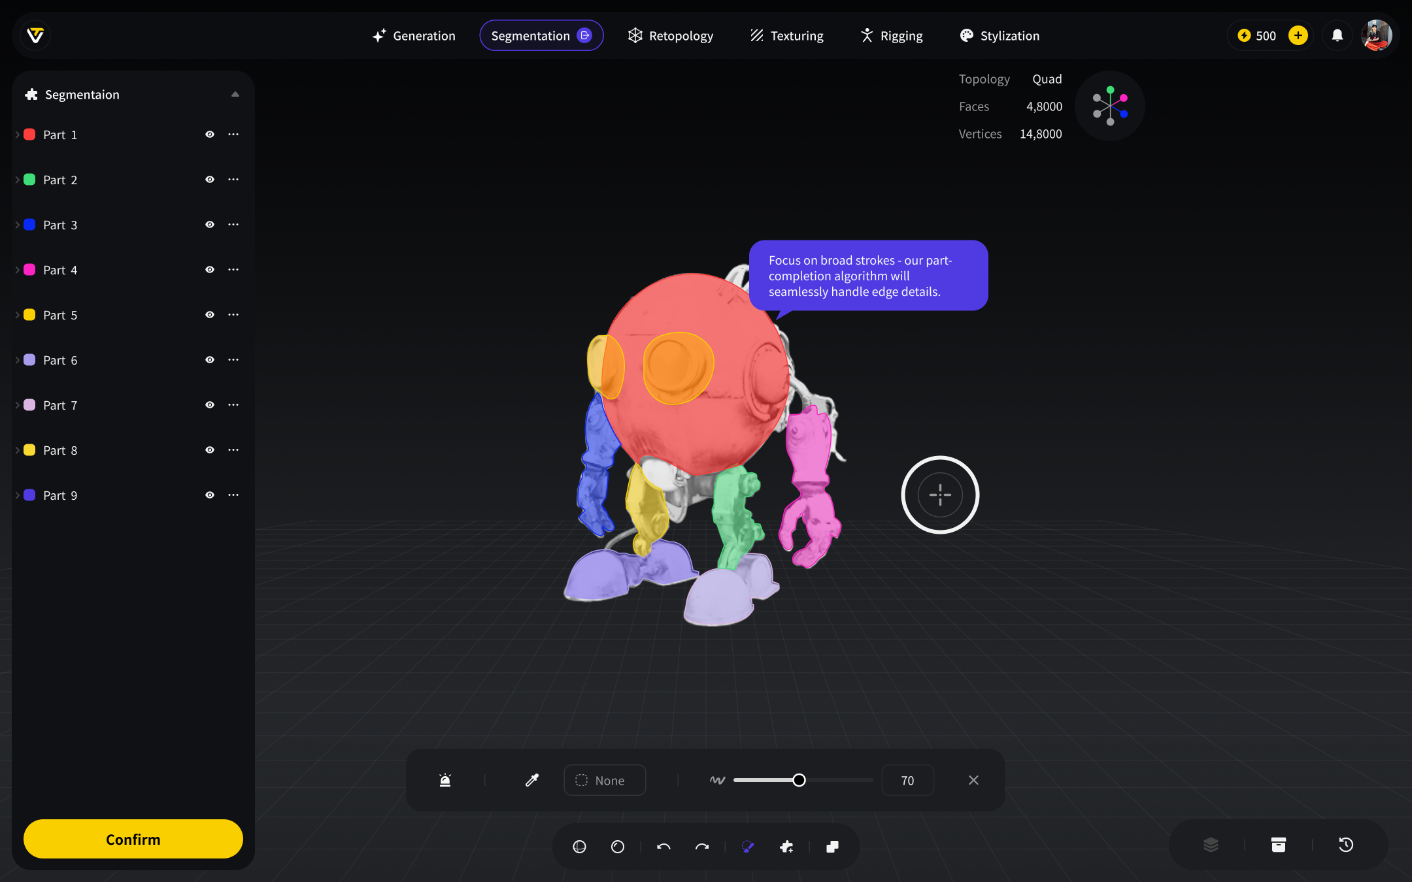Image resolution: width=1412 pixels, height=882 pixels.
Task: Add credits with yellow plus icon
Action: tap(1298, 35)
